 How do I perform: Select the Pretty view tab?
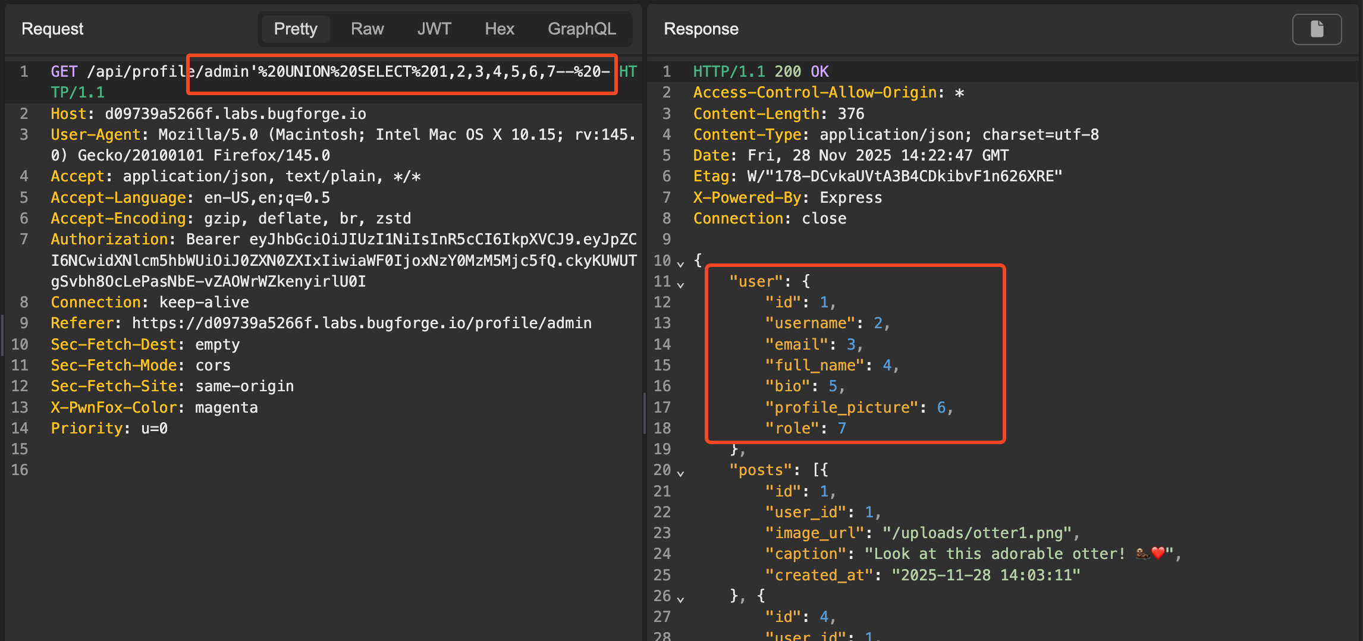click(x=295, y=29)
